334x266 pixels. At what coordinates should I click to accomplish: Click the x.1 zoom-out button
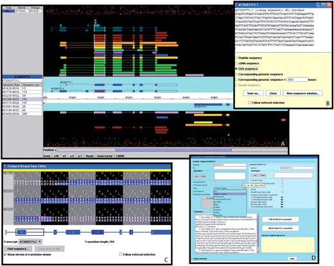point(80,156)
